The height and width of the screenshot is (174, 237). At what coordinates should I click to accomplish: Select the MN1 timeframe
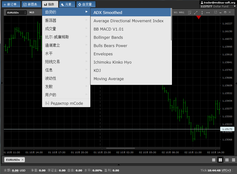pos(182,13)
